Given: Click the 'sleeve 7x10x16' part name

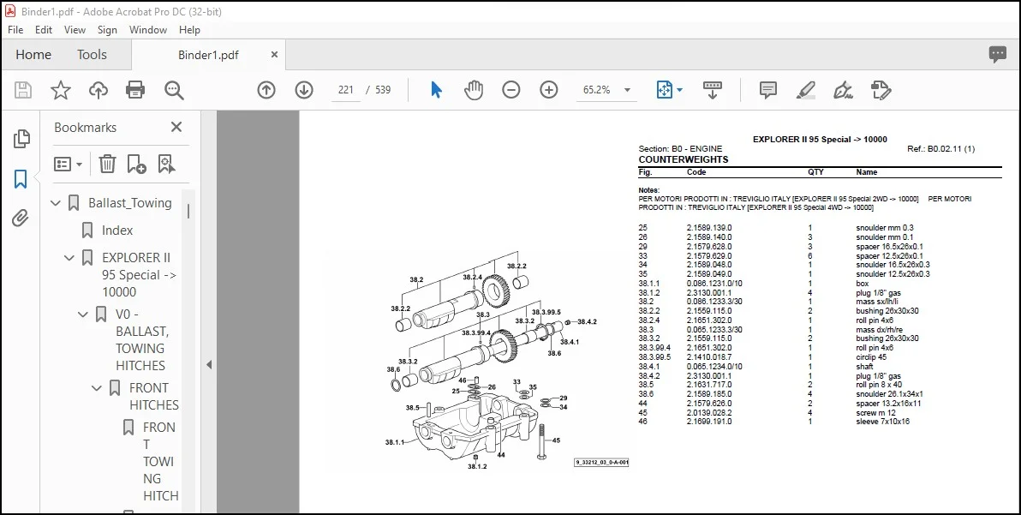Looking at the screenshot, I should pyautogui.click(x=882, y=422).
